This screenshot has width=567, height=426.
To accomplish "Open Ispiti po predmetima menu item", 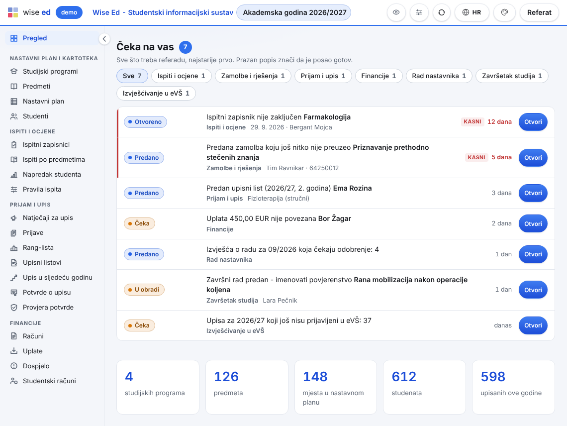I will pos(52,160).
